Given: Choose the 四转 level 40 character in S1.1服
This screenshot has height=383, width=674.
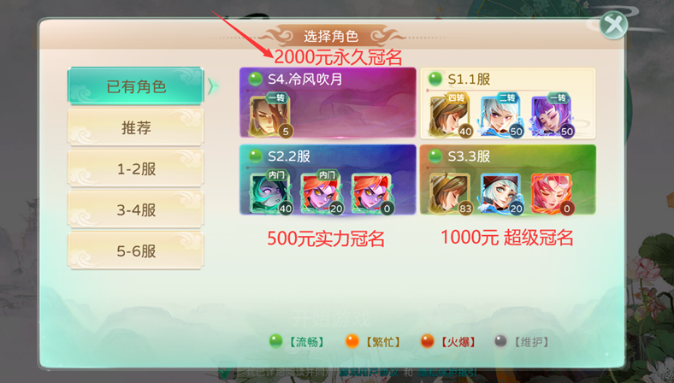Looking at the screenshot, I should 451,115.
